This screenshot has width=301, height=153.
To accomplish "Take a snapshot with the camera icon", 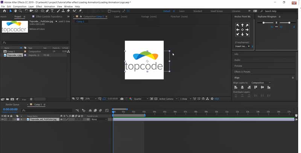I will 122,99.
